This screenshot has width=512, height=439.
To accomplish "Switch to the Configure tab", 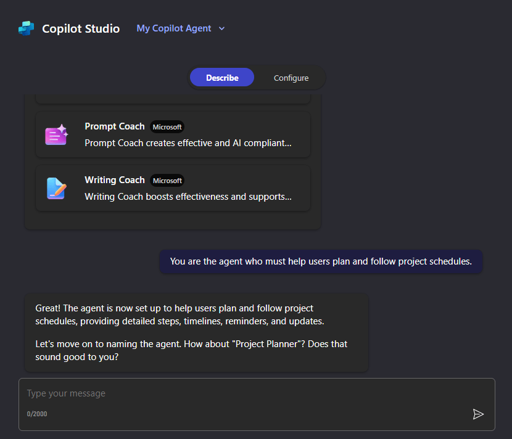I will pyautogui.click(x=291, y=78).
